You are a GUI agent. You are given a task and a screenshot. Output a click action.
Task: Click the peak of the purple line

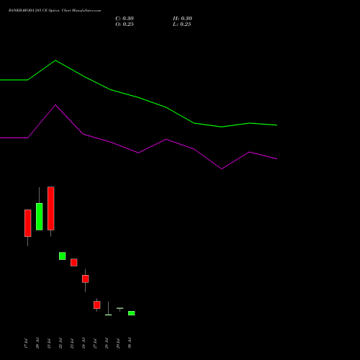point(55,105)
